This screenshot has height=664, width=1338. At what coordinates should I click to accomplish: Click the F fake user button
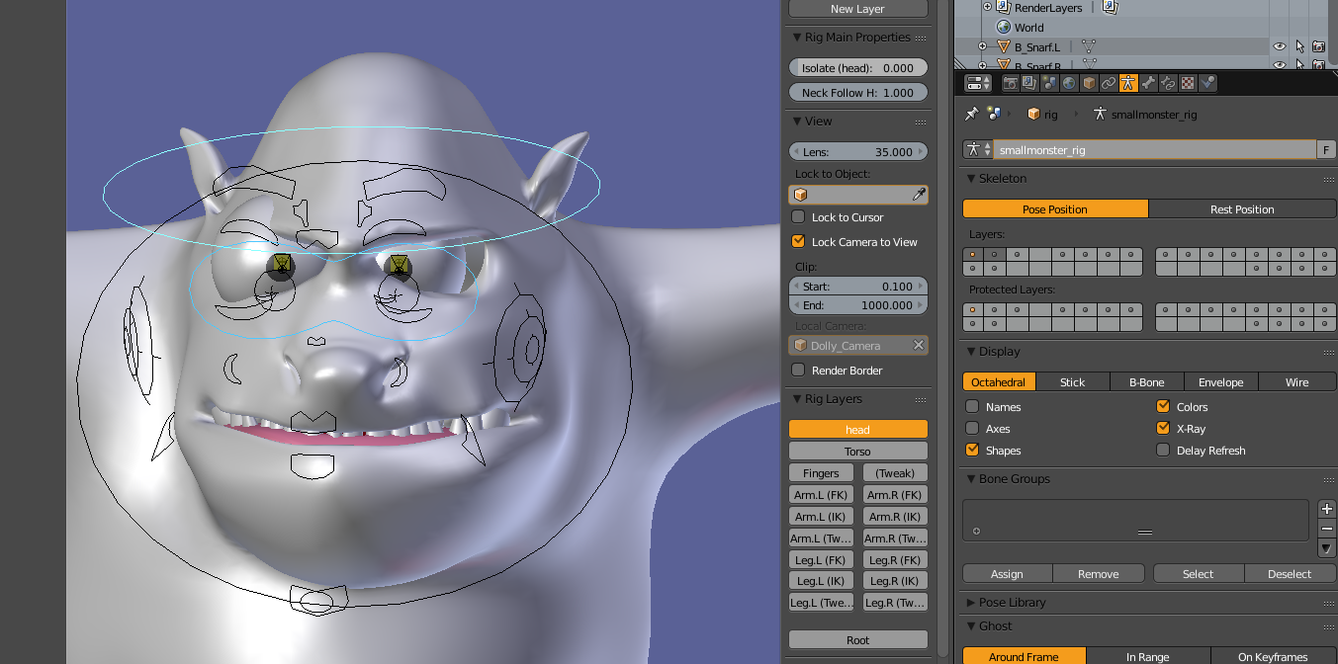1326,150
